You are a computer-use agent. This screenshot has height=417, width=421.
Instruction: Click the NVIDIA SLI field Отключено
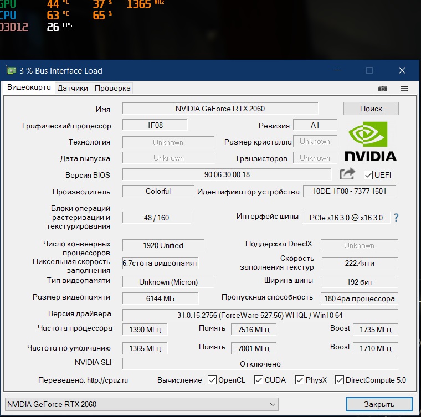coord(260,364)
